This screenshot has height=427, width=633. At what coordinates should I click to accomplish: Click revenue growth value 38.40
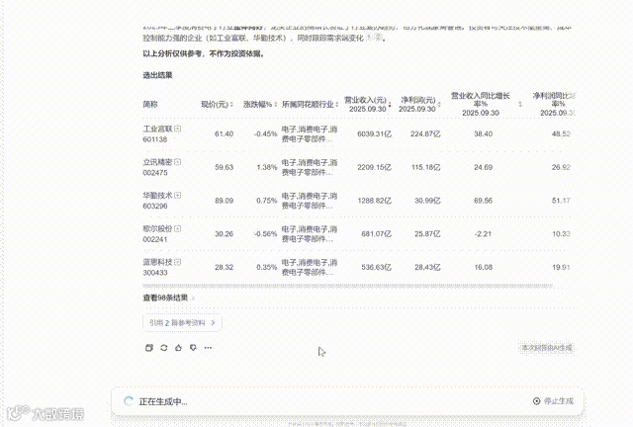pos(484,134)
